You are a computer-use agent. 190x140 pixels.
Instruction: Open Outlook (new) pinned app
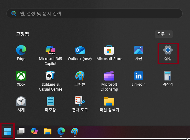coord(80,53)
